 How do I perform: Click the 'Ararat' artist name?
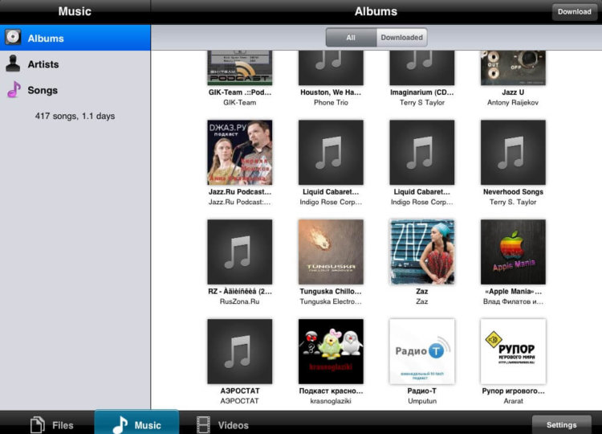pos(513,401)
